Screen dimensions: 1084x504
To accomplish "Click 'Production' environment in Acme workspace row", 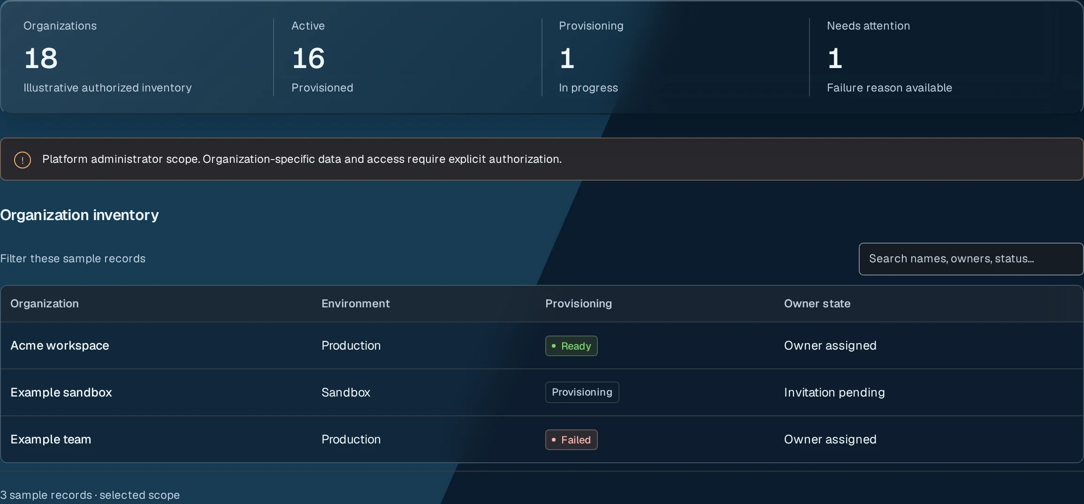I will click(351, 345).
